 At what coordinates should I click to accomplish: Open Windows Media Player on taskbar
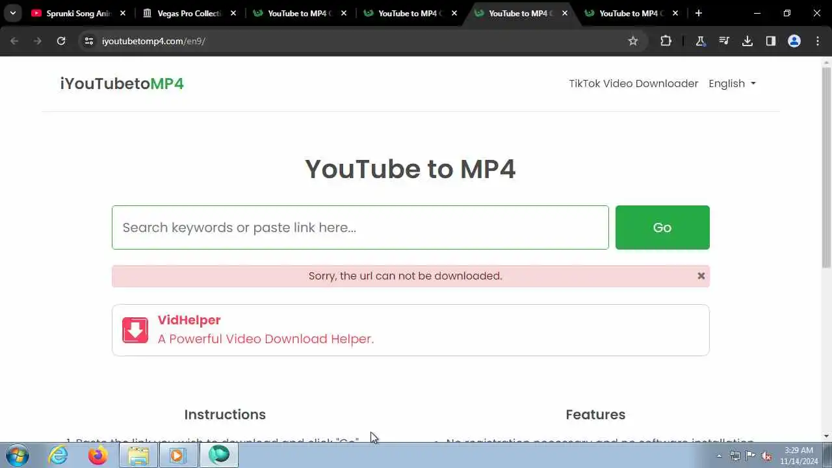[x=177, y=456]
